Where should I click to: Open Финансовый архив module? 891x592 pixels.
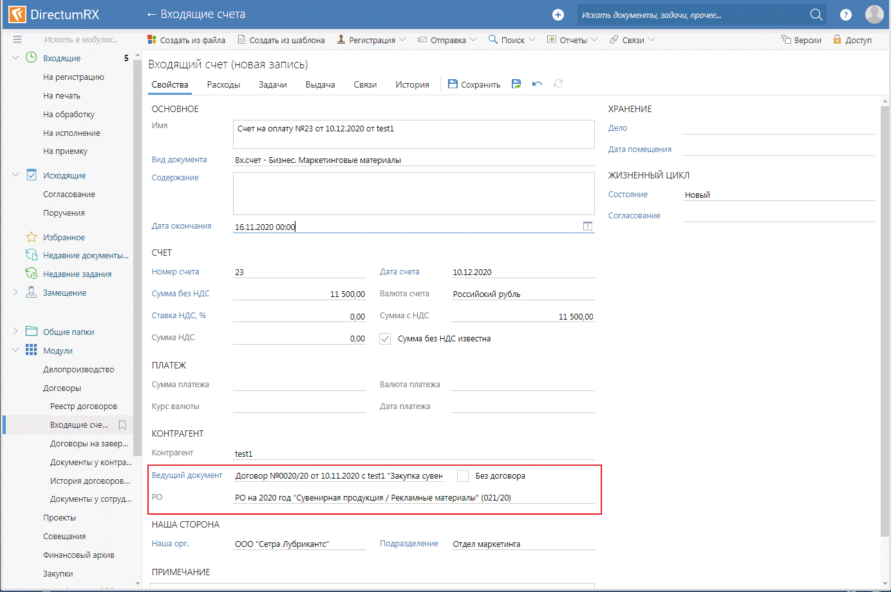coord(79,555)
